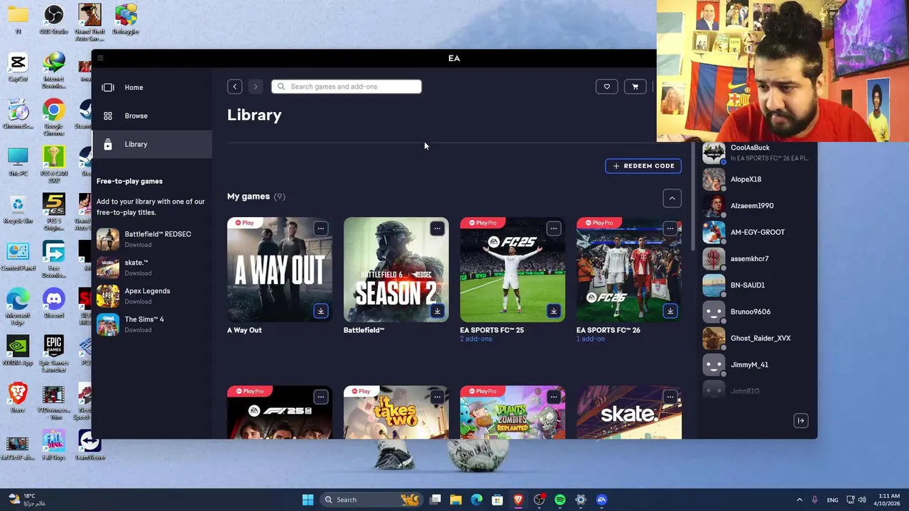The width and height of the screenshot is (909, 511).
Task: Click the '2 add-ons' link under FC 25
Action: 476,339
